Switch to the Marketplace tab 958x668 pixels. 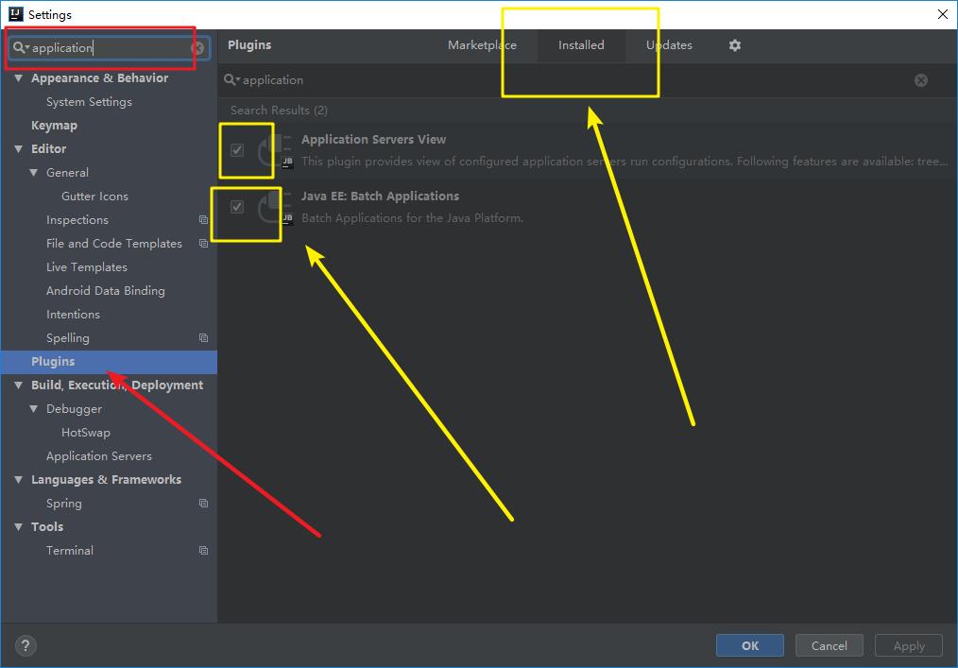[482, 45]
